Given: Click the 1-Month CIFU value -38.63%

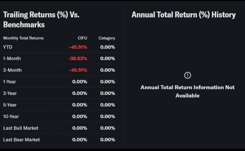Looking at the screenshot, I should [x=78, y=59].
